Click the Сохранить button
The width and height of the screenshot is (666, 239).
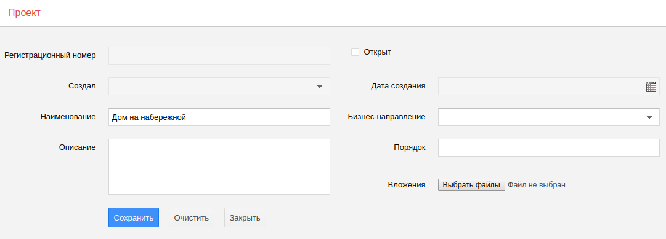133,217
